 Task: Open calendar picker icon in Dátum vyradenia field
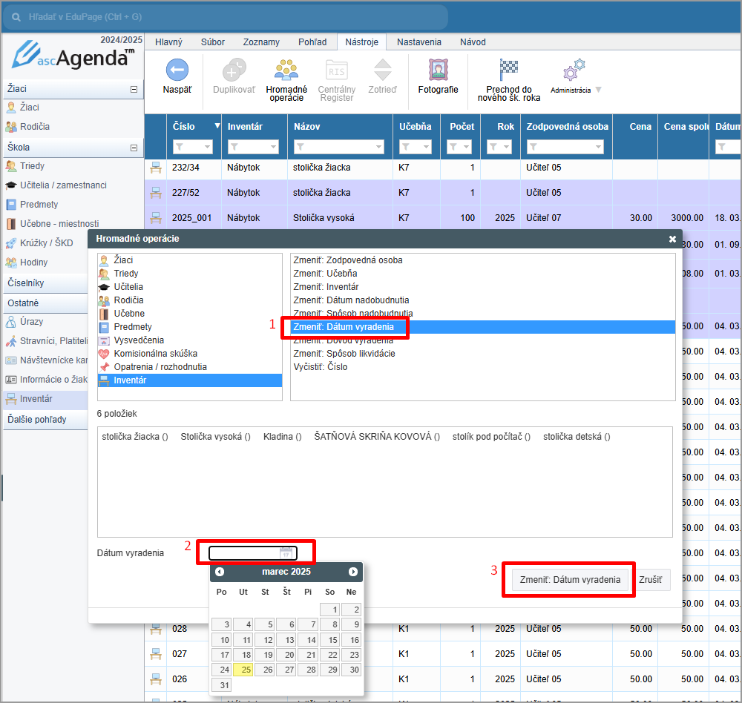click(x=286, y=552)
